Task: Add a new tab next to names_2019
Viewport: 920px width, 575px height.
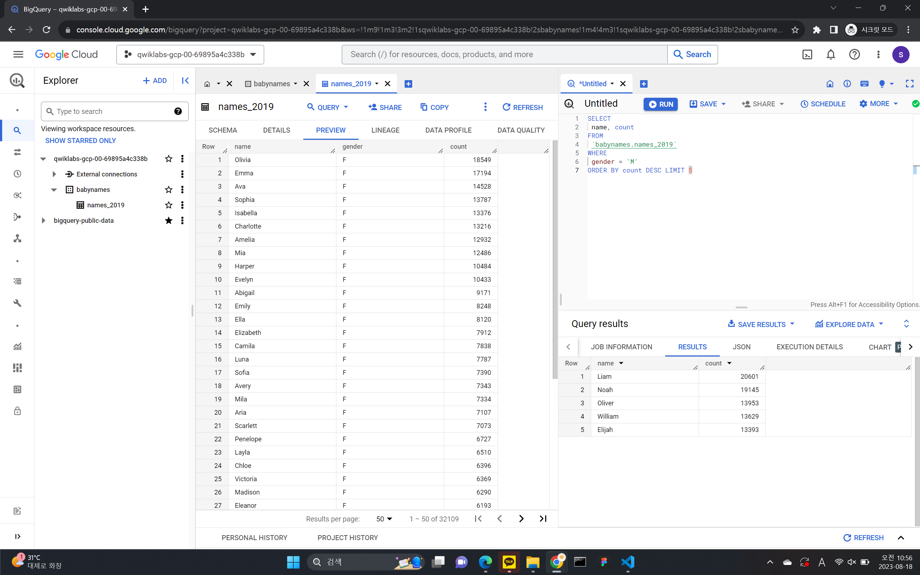Action: (x=408, y=84)
